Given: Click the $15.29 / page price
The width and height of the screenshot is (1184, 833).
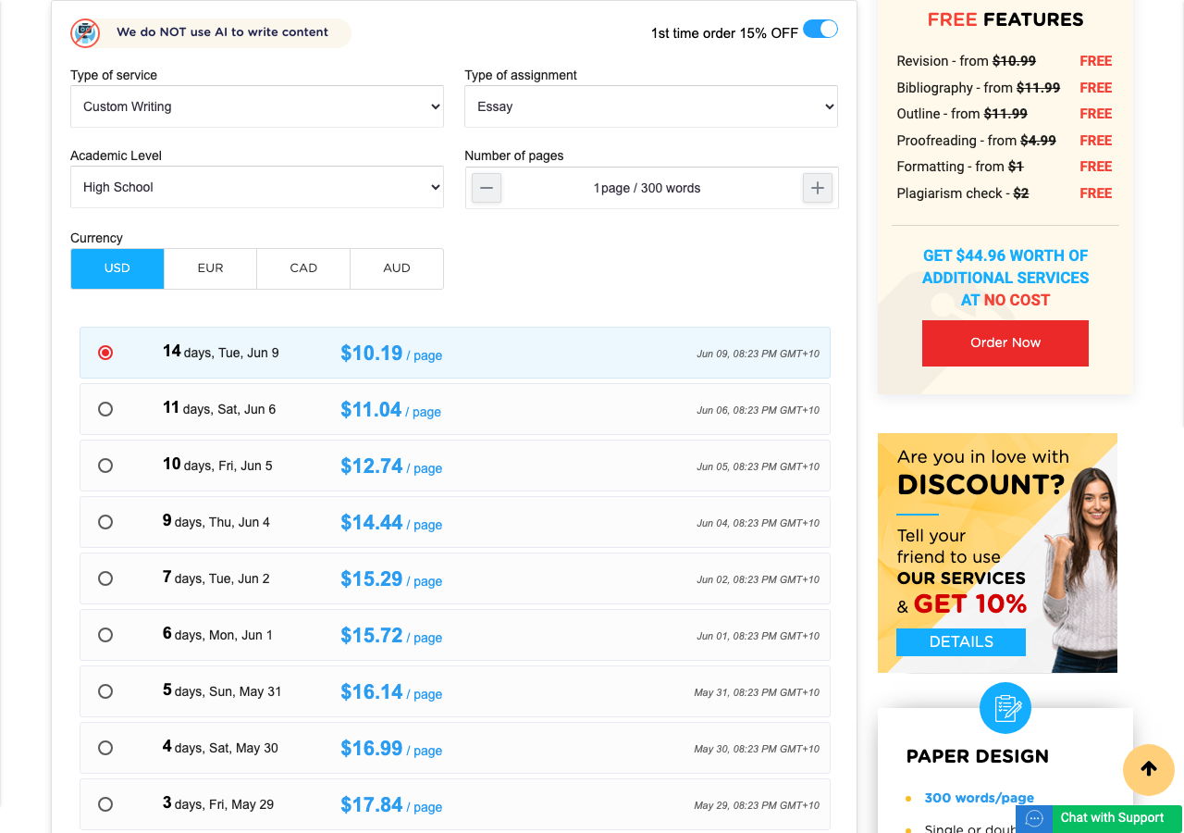Looking at the screenshot, I should pos(391,578).
